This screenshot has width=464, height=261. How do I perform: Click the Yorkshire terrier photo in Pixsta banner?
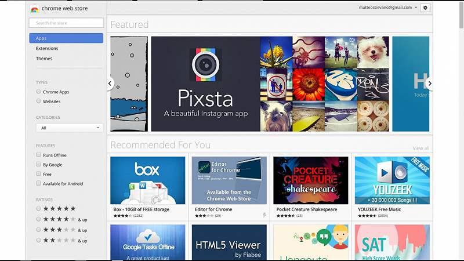pyautogui.click(x=277, y=117)
